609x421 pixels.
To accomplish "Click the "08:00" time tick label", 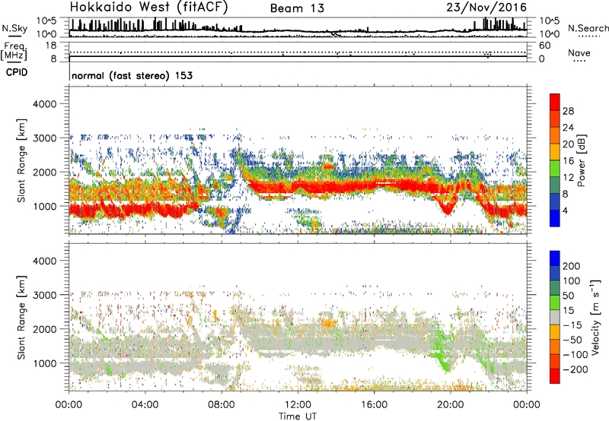I will click(x=222, y=405).
